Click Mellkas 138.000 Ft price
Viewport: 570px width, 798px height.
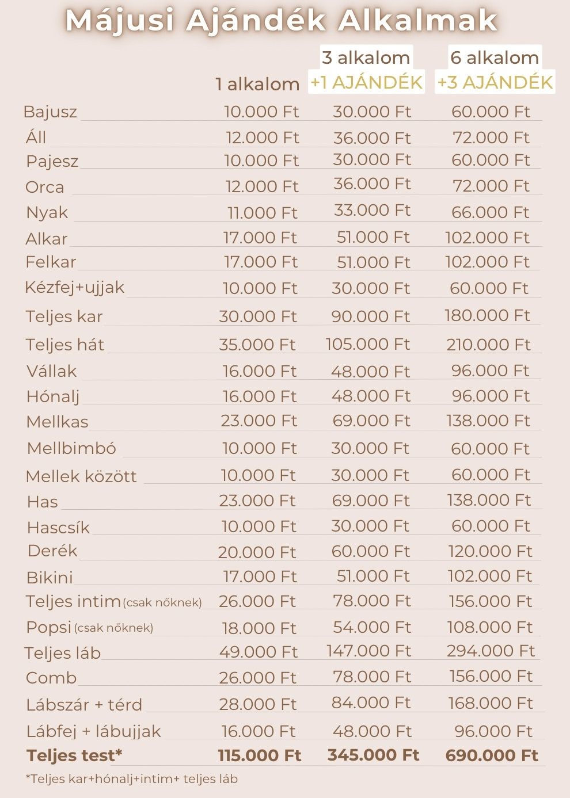488,421
